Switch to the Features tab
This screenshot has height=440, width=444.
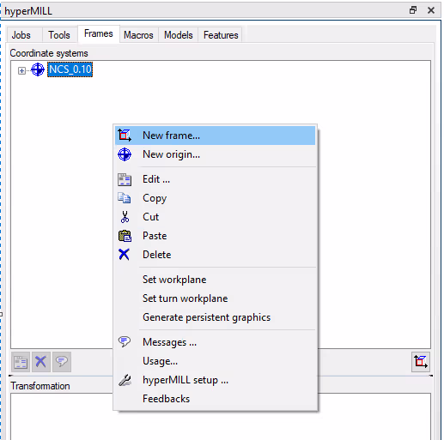tap(221, 35)
